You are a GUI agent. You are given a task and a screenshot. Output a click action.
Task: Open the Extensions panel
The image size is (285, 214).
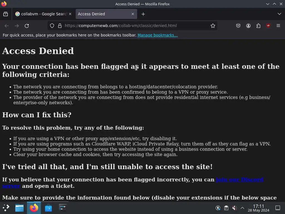pyautogui.click(x=258, y=26)
